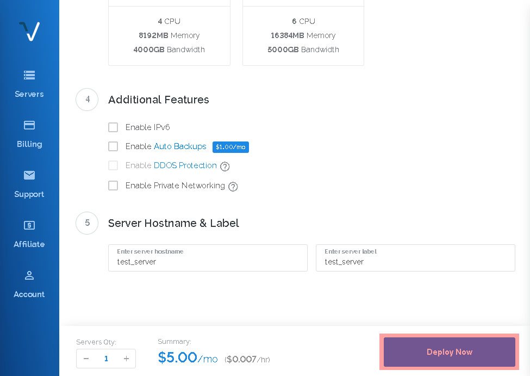Screen dimensions: 530x376
Task: Select the 6 CPU 16384MB plan card
Action: [x=303, y=33]
